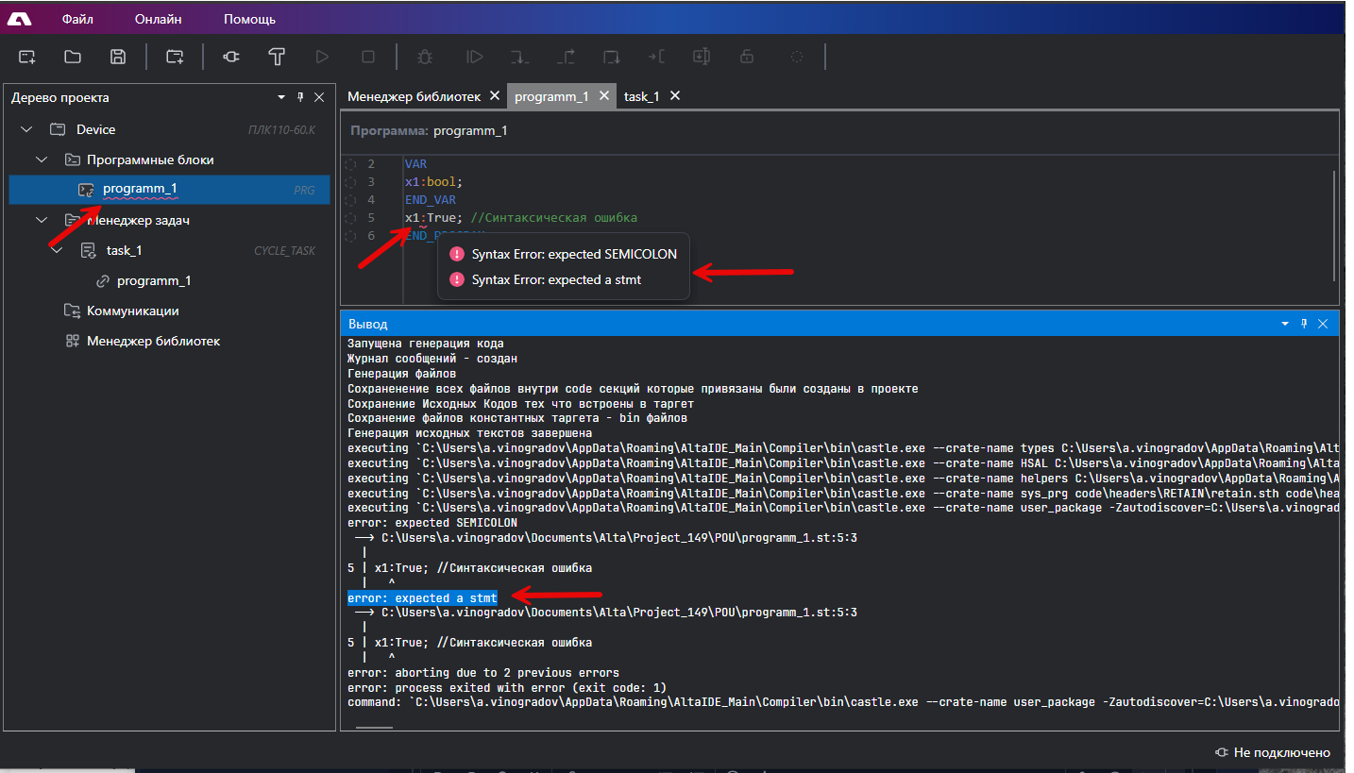Click the step out debug icon
The height and width of the screenshot is (773, 1354).
(566, 57)
